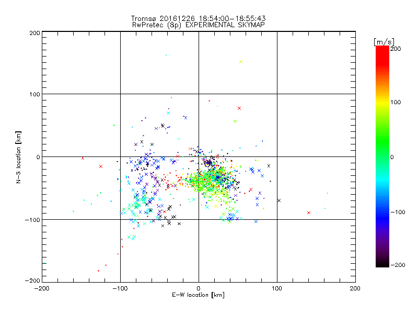Click the x-axis tick label "-100"
The height and width of the screenshot is (314, 418).
click(120, 288)
